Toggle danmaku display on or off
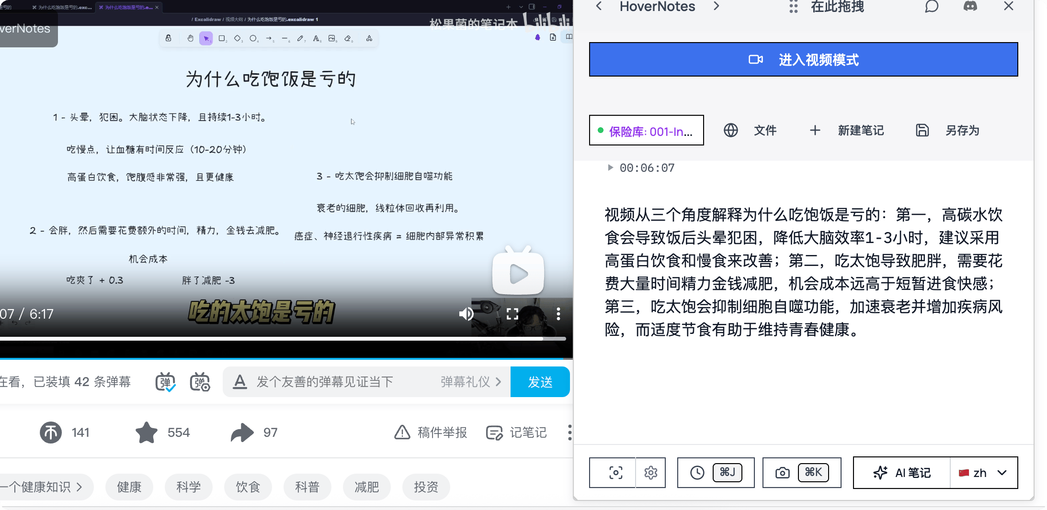This screenshot has width=1047, height=510. click(165, 382)
